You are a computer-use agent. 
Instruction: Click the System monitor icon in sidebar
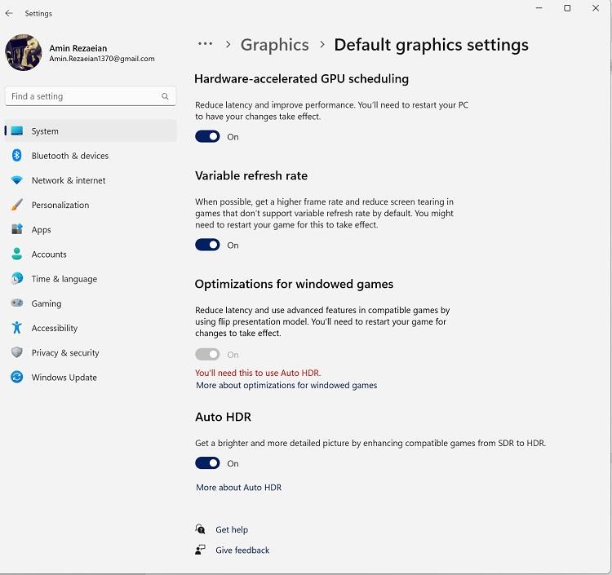click(x=17, y=131)
